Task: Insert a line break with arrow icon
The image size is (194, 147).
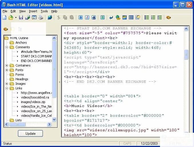Action: [111, 18]
